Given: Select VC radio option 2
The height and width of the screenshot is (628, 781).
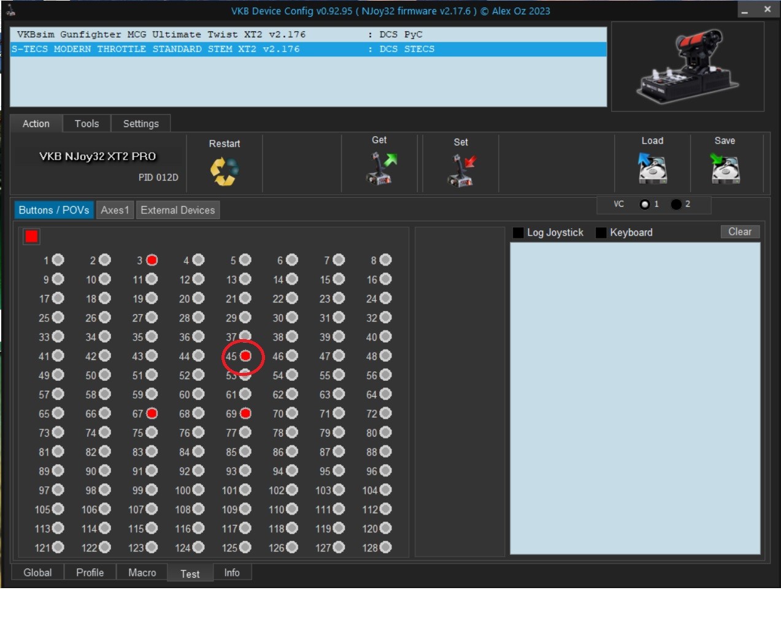Looking at the screenshot, I should [676, 204].
